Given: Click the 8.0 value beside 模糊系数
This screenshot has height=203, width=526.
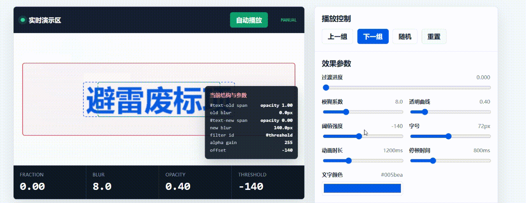Looking at the screenshot, I should 399,102.
